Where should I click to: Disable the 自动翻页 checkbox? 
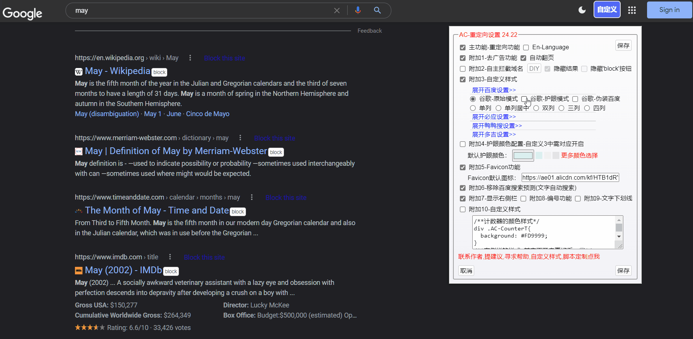523,58
